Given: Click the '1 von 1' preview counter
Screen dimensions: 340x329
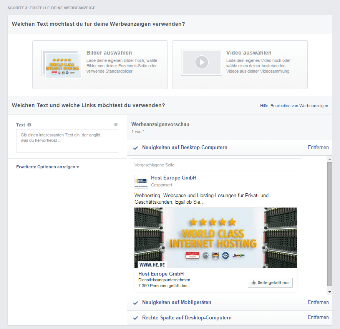Looking at the screenshot, I should point(138,132).
